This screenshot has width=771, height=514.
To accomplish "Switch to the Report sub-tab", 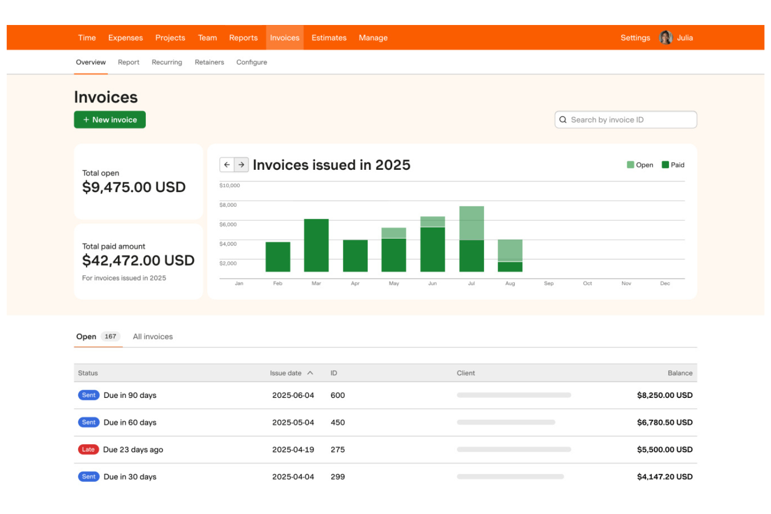I will pyautogui.click(x=128, y=62).
